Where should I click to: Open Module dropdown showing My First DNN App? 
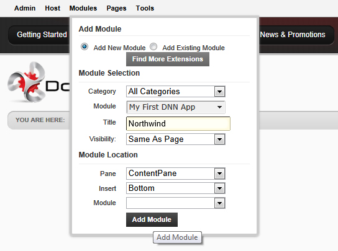point(176,107)
